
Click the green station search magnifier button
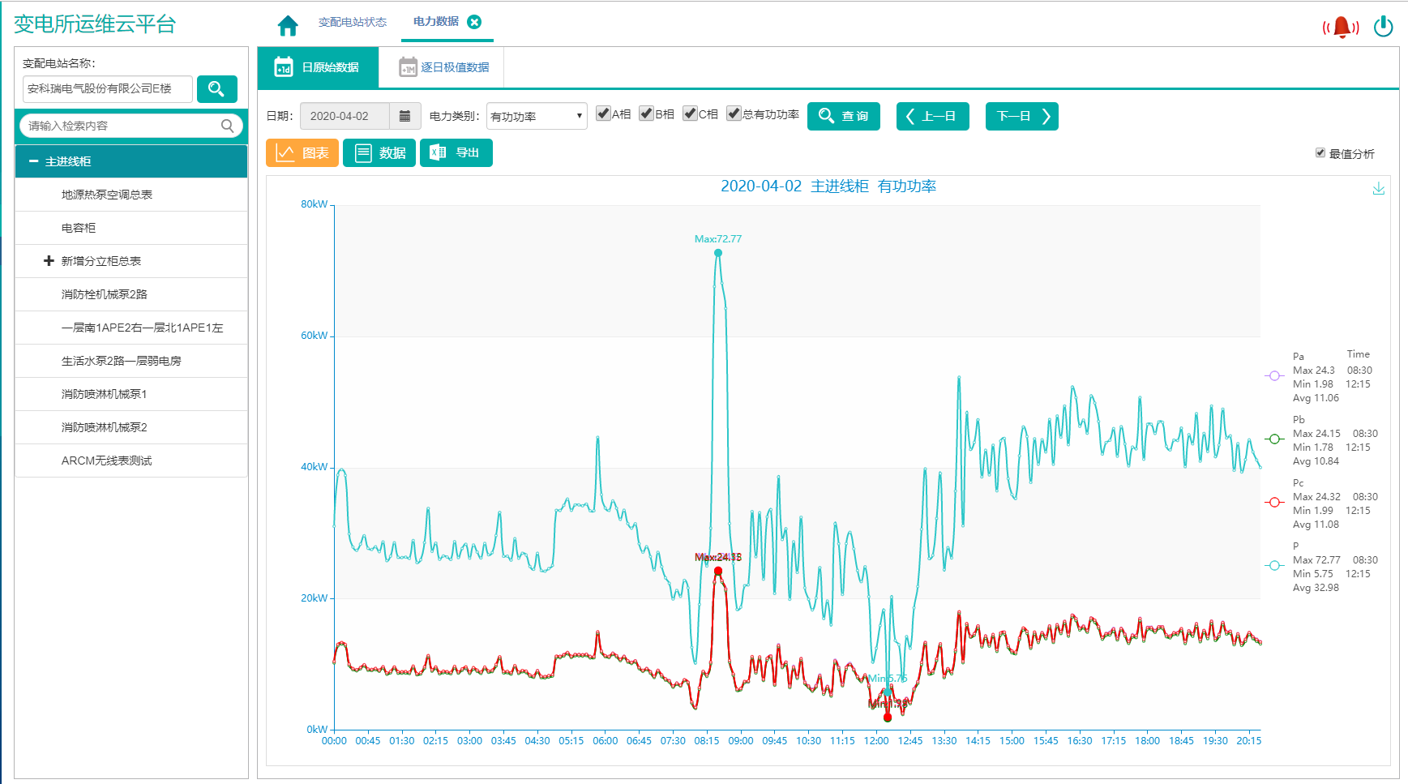coord(216,89)
